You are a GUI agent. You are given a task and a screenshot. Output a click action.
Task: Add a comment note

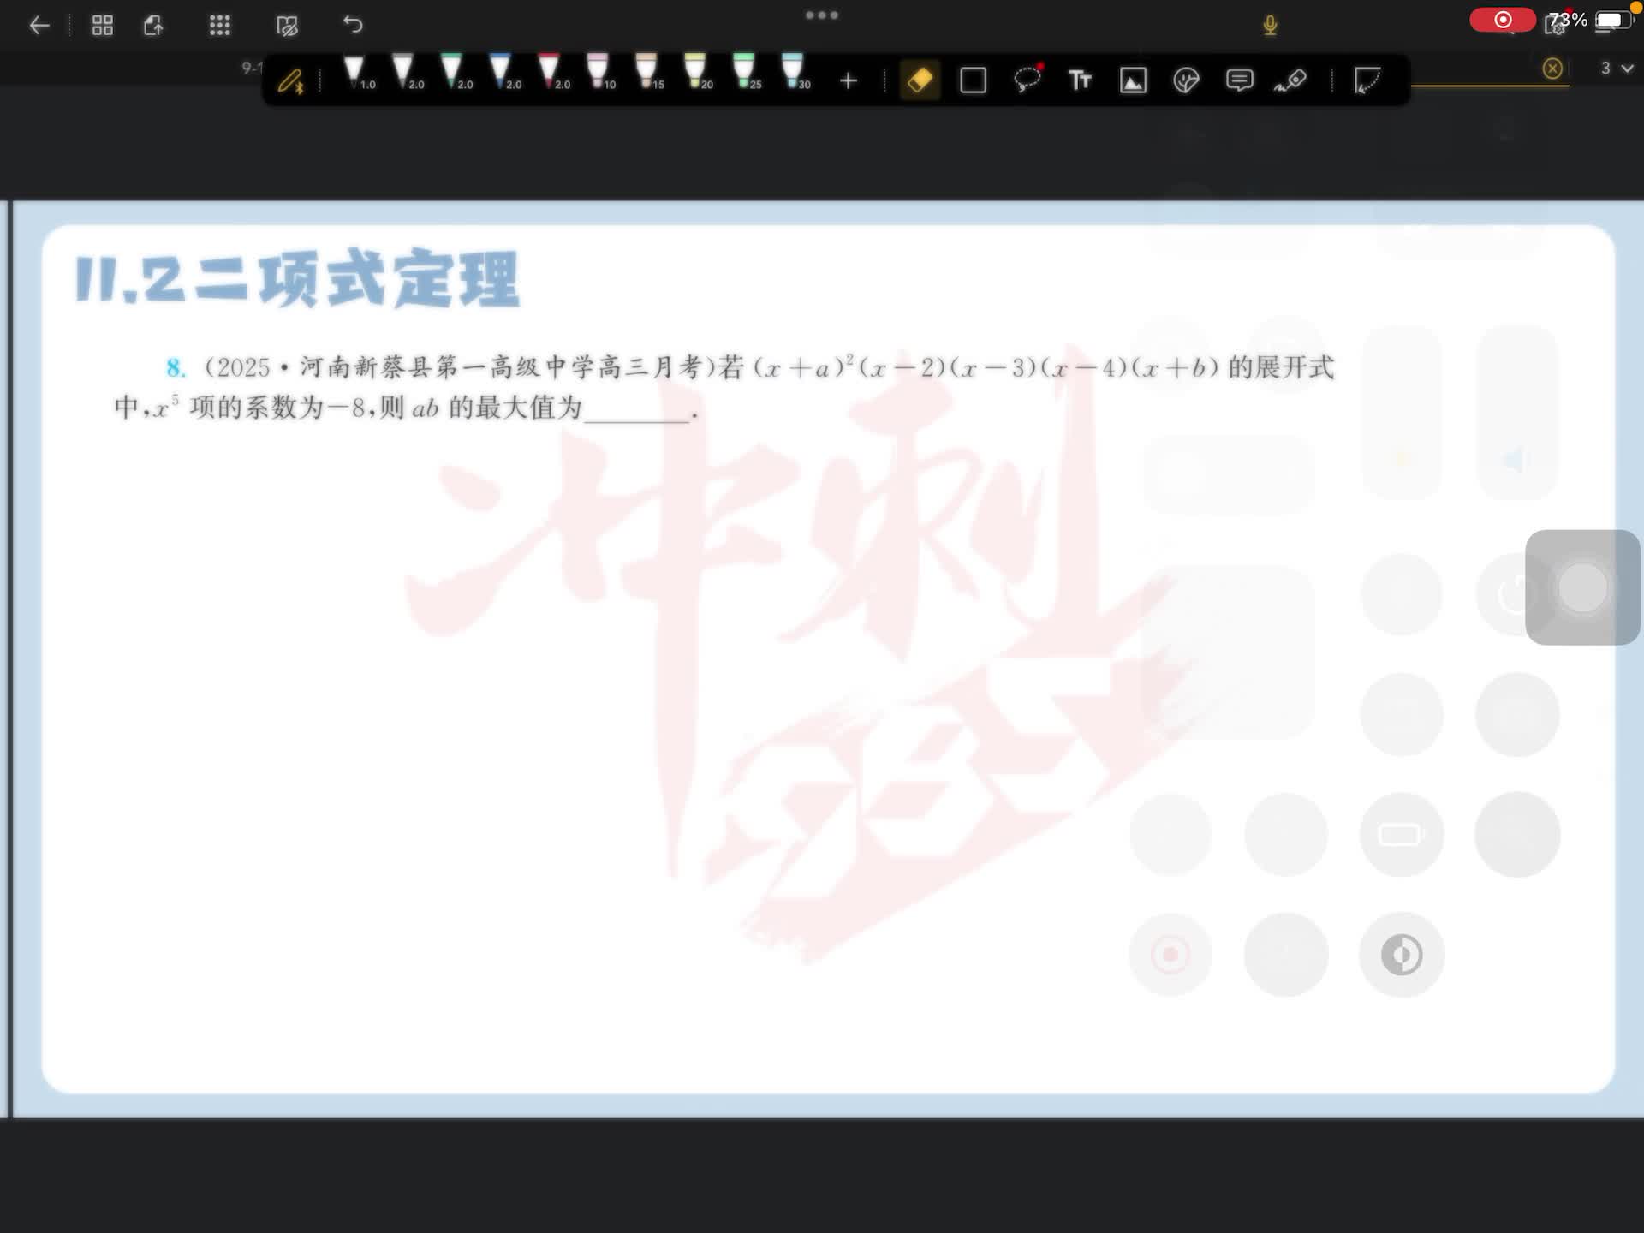[x=1239, y=80]
